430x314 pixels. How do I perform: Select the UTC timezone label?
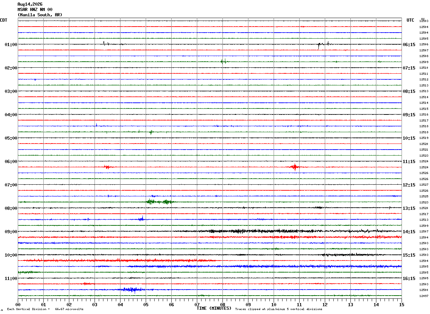[x=410, y=20]
